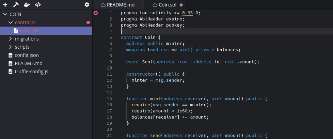The width and height of the screenshot is (333, 139).
Task: Expand the migrations folder
Action: click(10, 39)
